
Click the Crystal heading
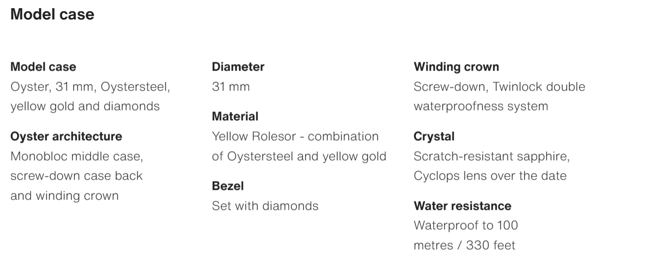(434, 137)
